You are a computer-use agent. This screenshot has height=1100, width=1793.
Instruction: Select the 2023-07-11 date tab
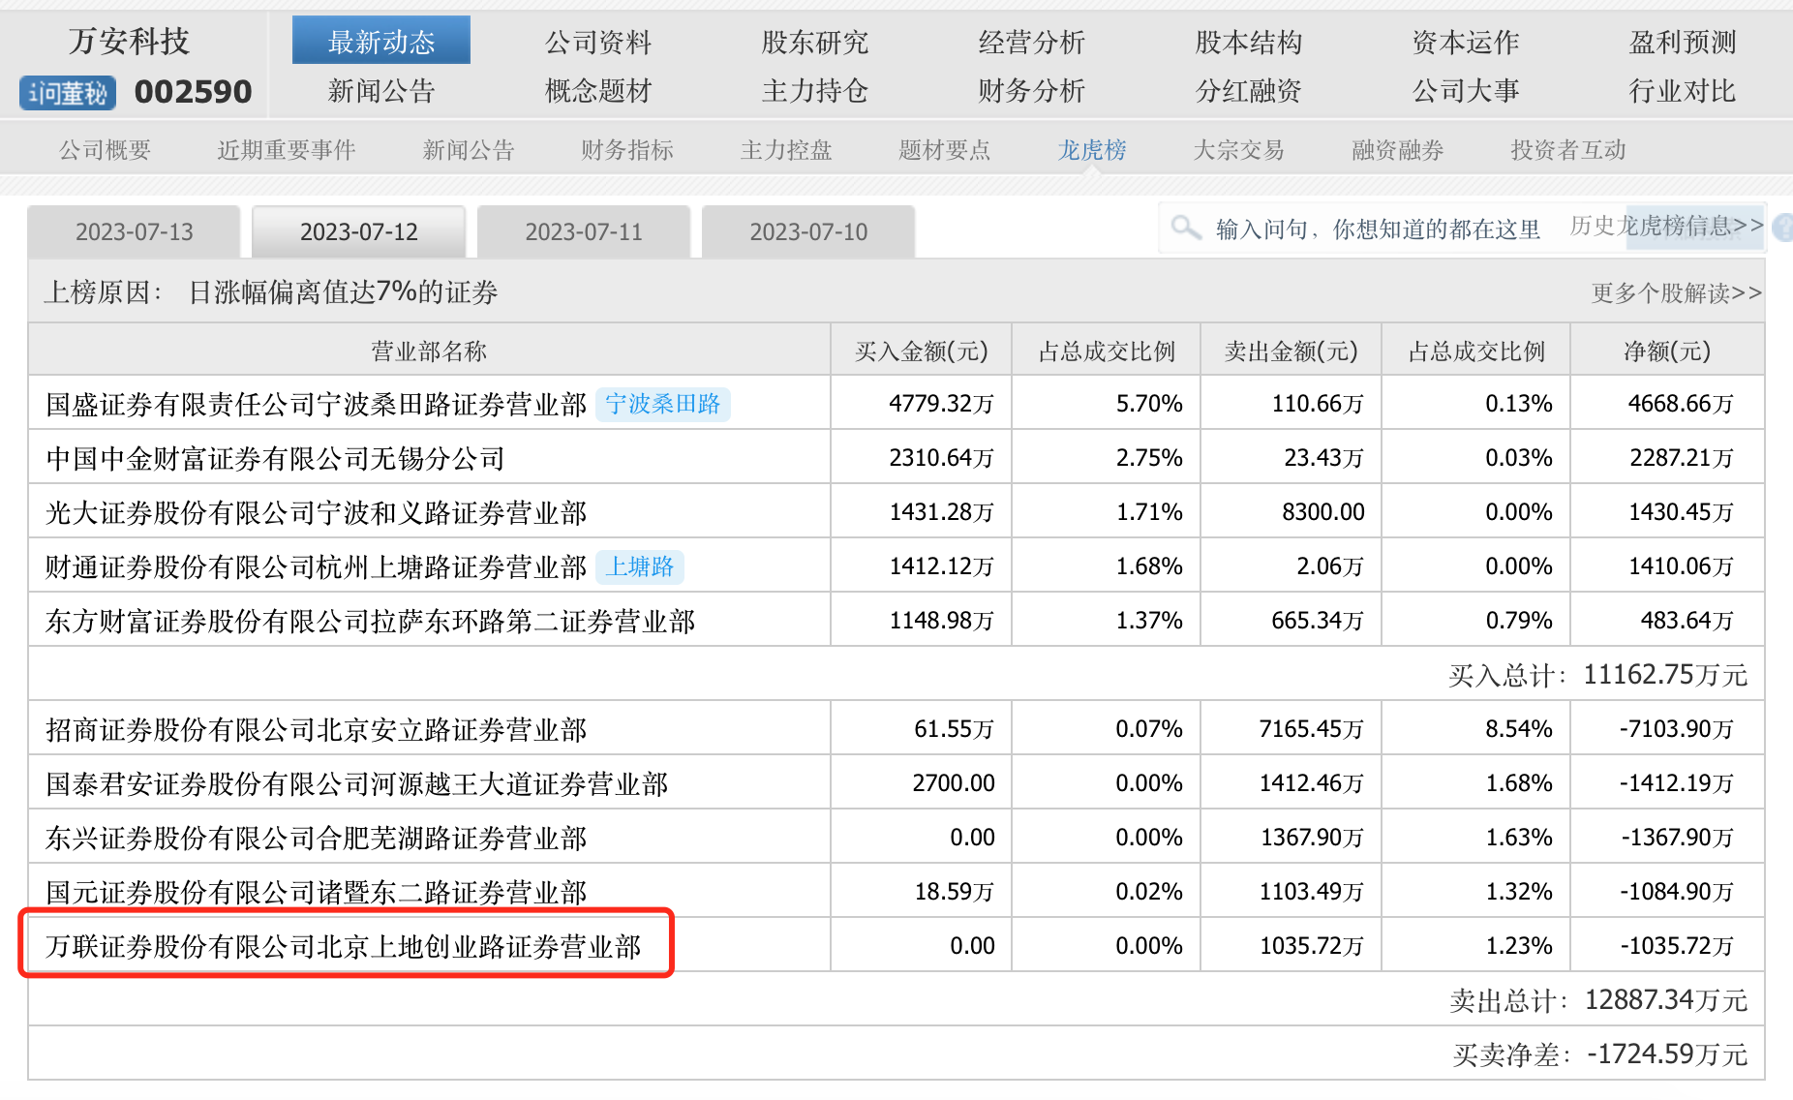[x=584, y=232]
